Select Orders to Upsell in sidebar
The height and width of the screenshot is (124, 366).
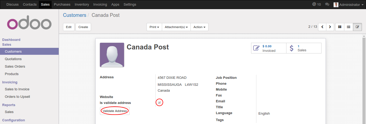click(29, 96)
